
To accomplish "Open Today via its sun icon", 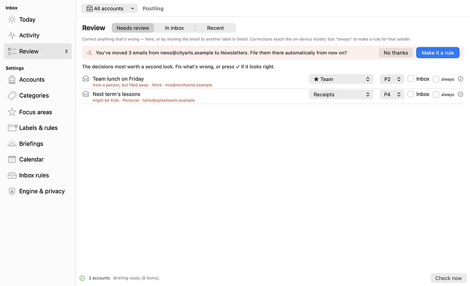I will point(12,20).
